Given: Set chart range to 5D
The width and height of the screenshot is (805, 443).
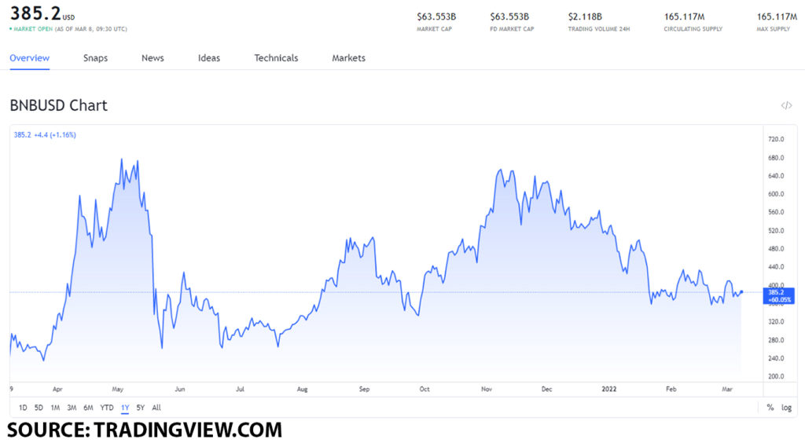Looking at the screenshot, I should pyautogui.click(x=39, y=408).
